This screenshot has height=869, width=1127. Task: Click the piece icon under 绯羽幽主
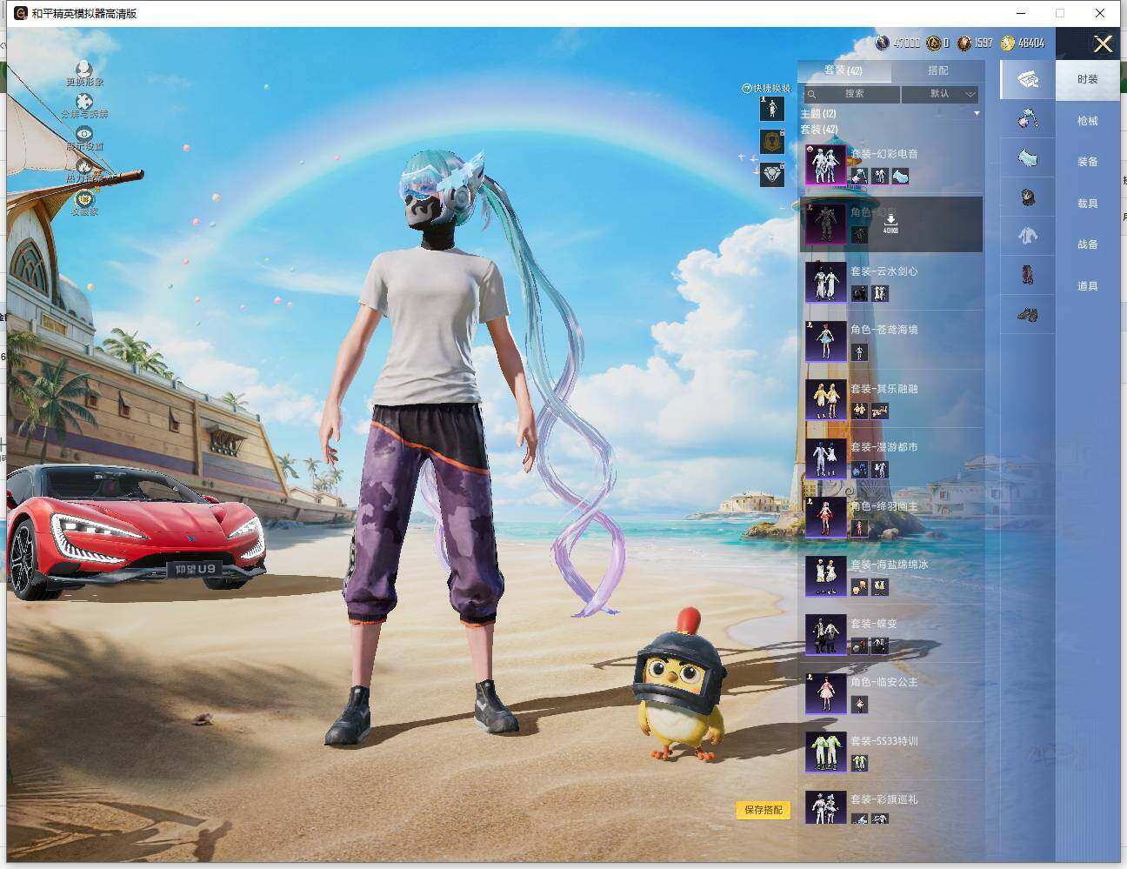pos(859,529)
